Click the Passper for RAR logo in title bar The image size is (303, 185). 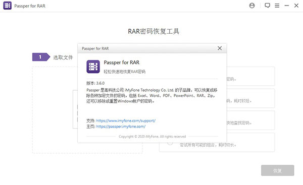pos(8,6)
